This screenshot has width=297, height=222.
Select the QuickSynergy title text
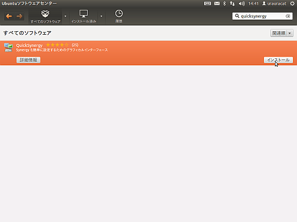[29, 45]
